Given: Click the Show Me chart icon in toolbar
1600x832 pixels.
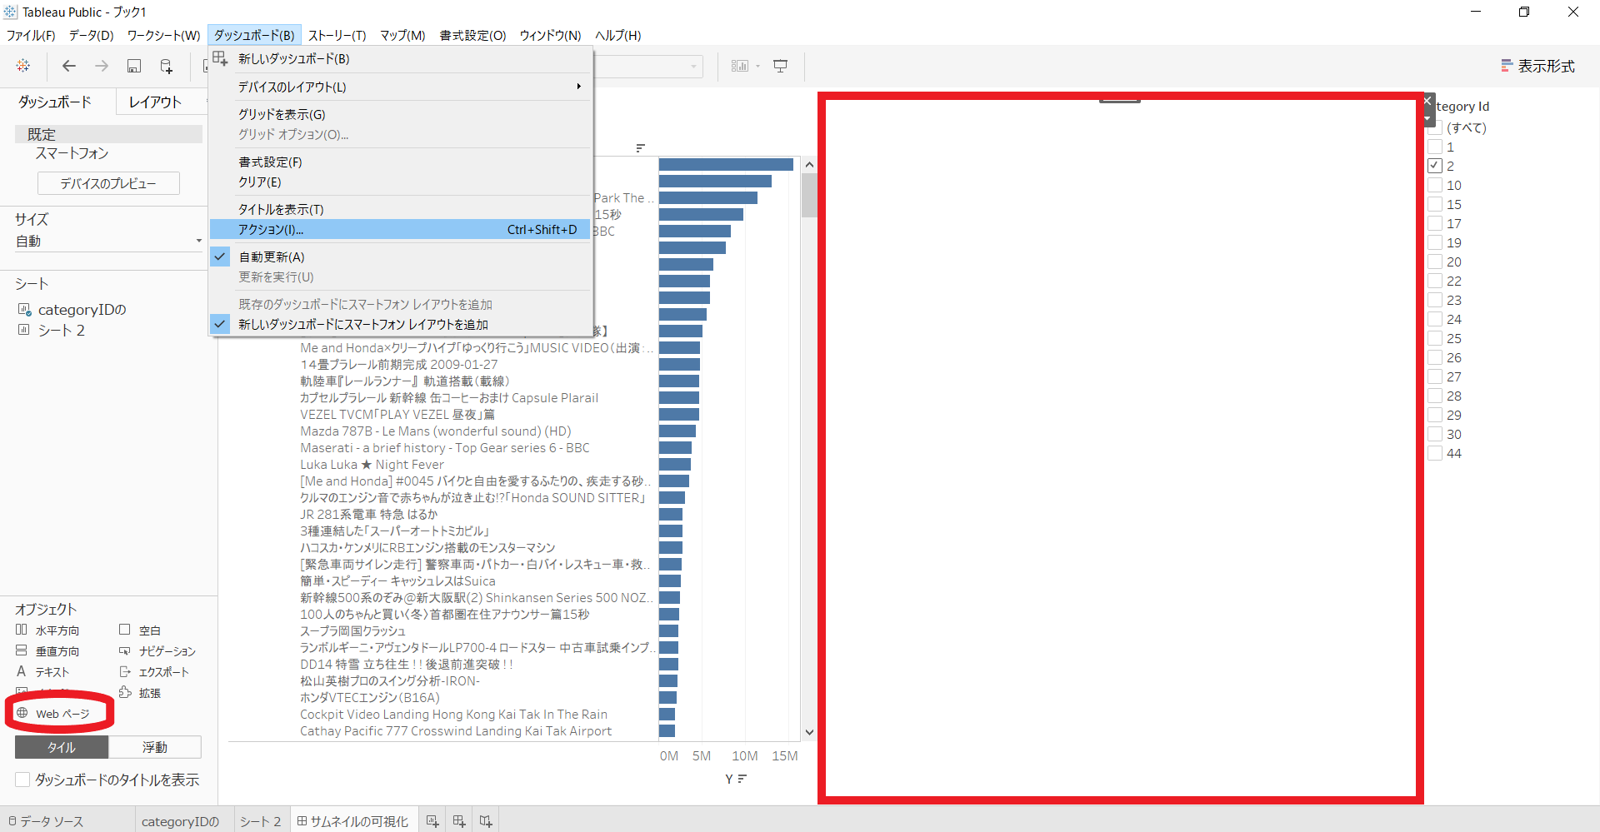Looking at the screenshot, I should (739, 66).
